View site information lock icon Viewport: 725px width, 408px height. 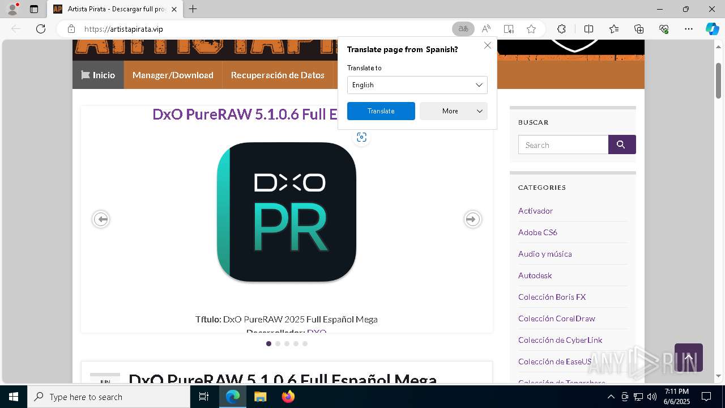click(71, 29)
